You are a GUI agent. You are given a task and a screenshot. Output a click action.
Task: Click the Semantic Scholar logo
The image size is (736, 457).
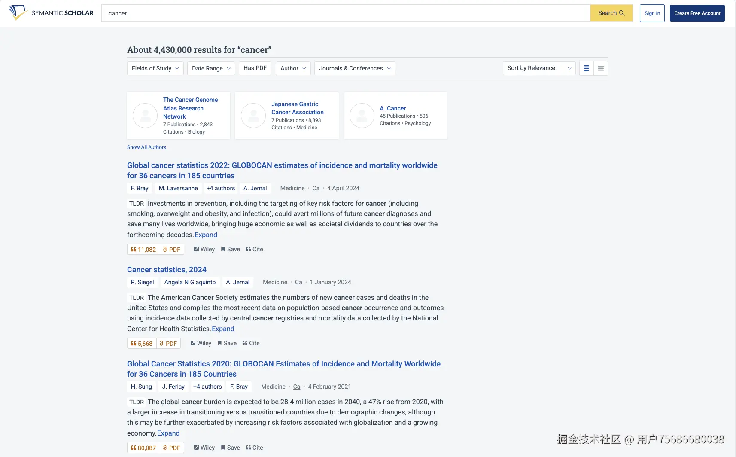(x=50, y=13)
